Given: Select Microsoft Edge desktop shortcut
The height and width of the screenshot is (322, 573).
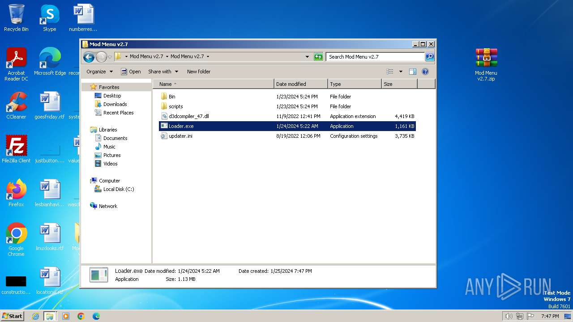Looking at the screenshot, I should [x=50, y=61].
